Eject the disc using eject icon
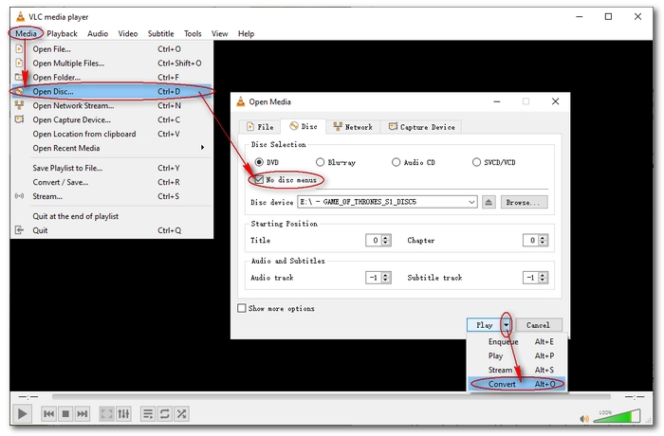This screenshot has height=436, width=664. [x=489, y=202]
